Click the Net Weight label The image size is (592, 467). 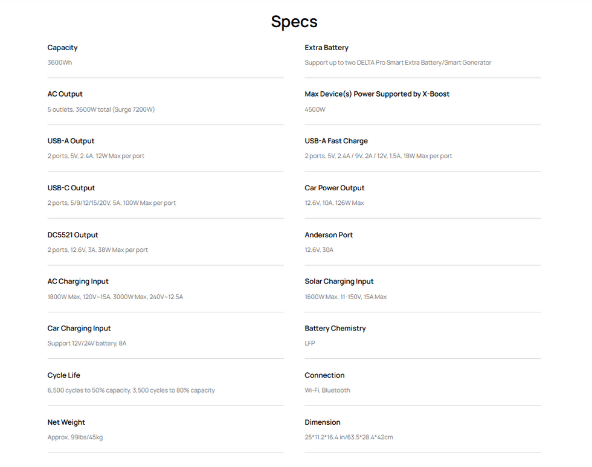coord(66,422)
